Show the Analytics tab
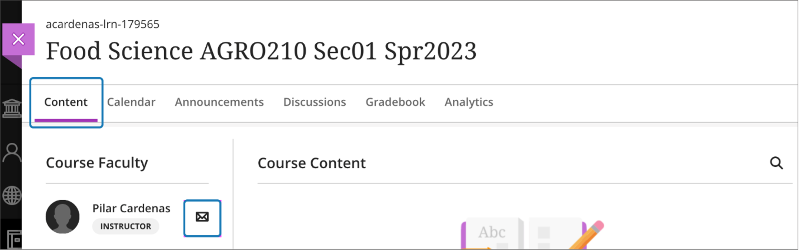The height and width of the screenshot is (251, 799). tap(469, 102)
